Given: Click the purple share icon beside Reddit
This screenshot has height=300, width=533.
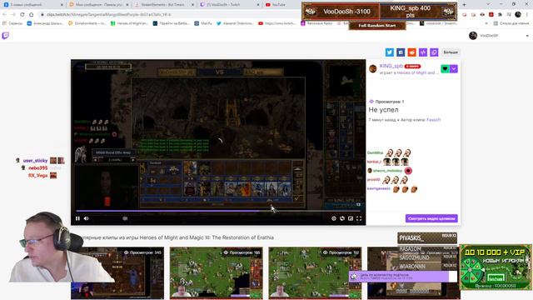Looking at the screenshot, I should coord(423,52).
